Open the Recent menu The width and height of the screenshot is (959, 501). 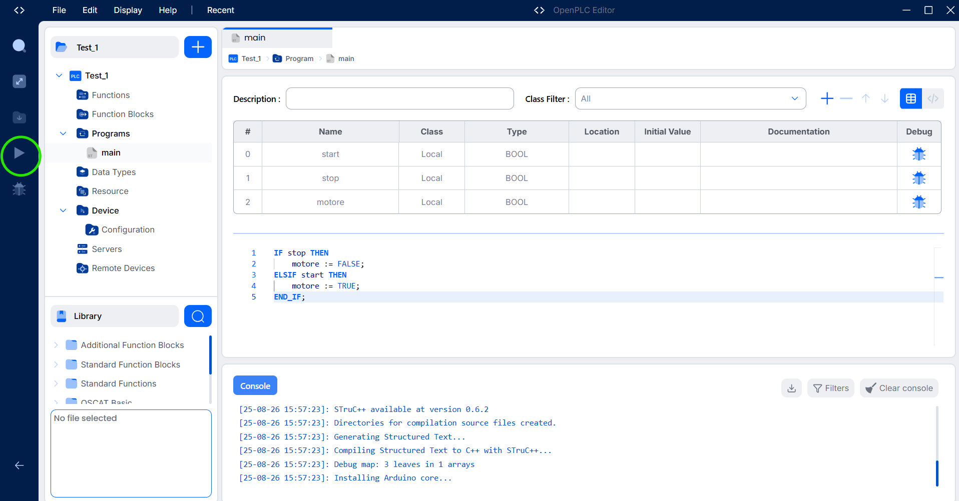click(x=221, y=10)
